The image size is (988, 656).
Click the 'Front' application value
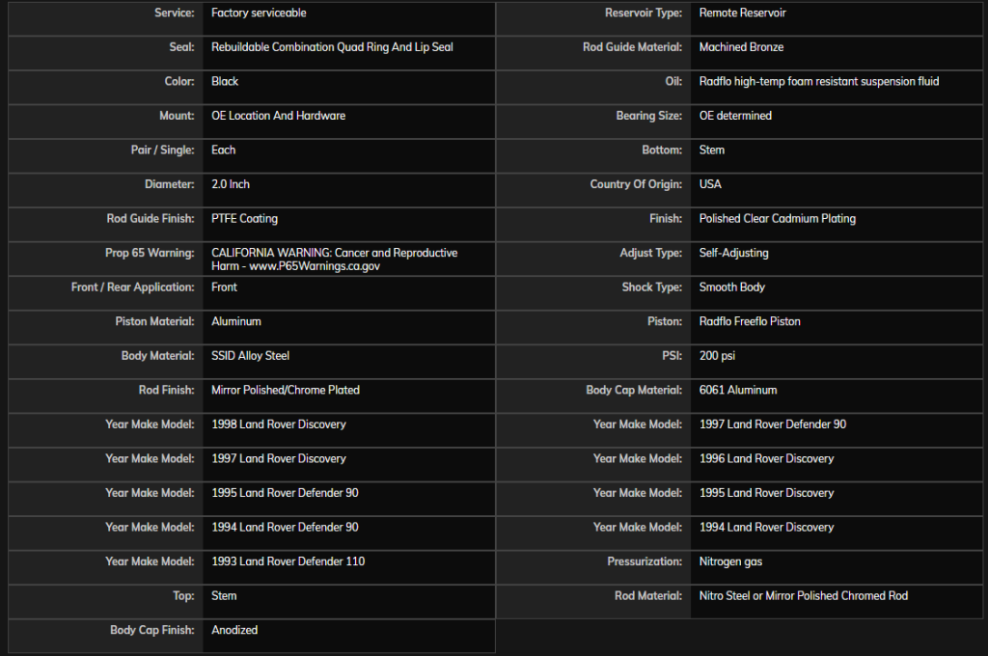(224, 287)
